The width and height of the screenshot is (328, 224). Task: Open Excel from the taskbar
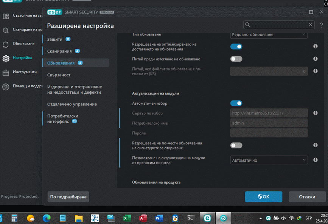(127, 218)
